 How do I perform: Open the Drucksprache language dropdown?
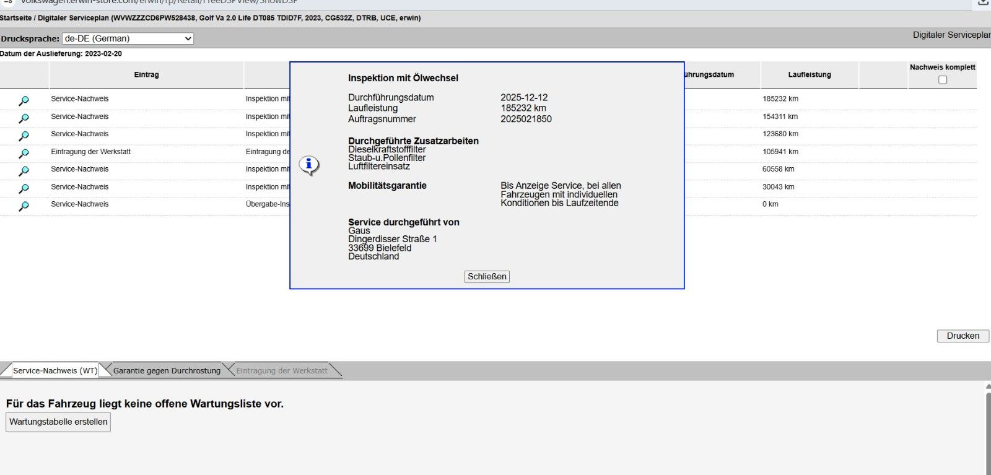(x=128, y=38)
